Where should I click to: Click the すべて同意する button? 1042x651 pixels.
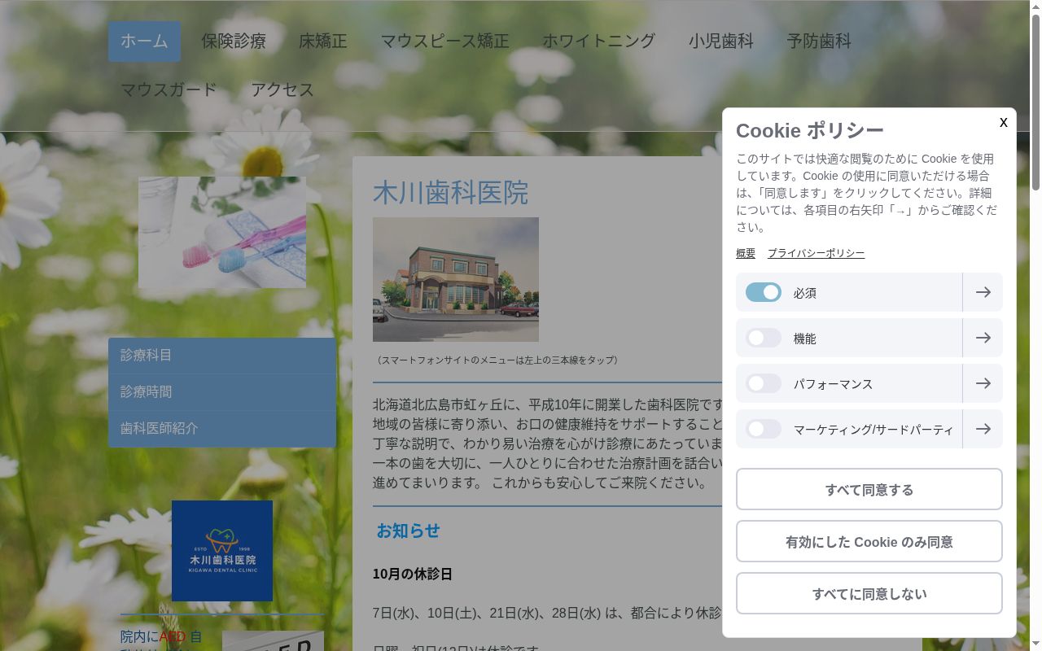click(x=869, y=489)
